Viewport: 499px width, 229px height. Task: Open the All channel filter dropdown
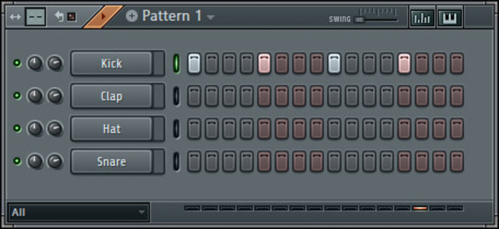pyautogui.click(x=79, y=212)
